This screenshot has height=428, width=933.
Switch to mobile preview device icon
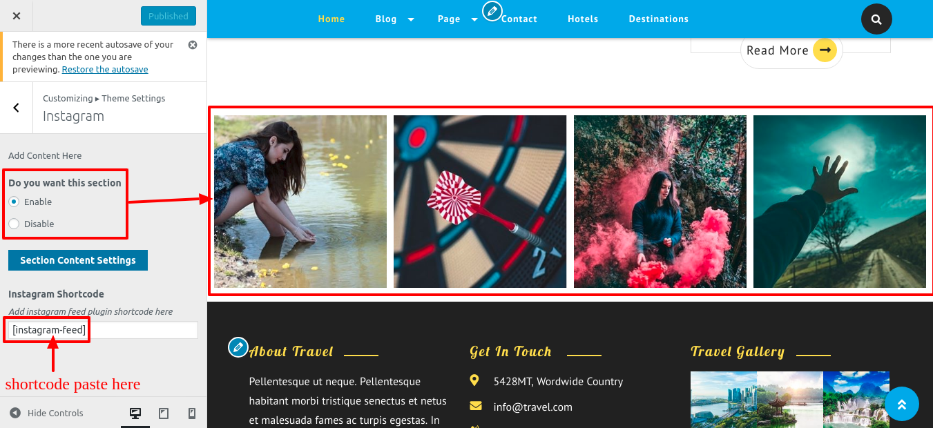point(192,414)
